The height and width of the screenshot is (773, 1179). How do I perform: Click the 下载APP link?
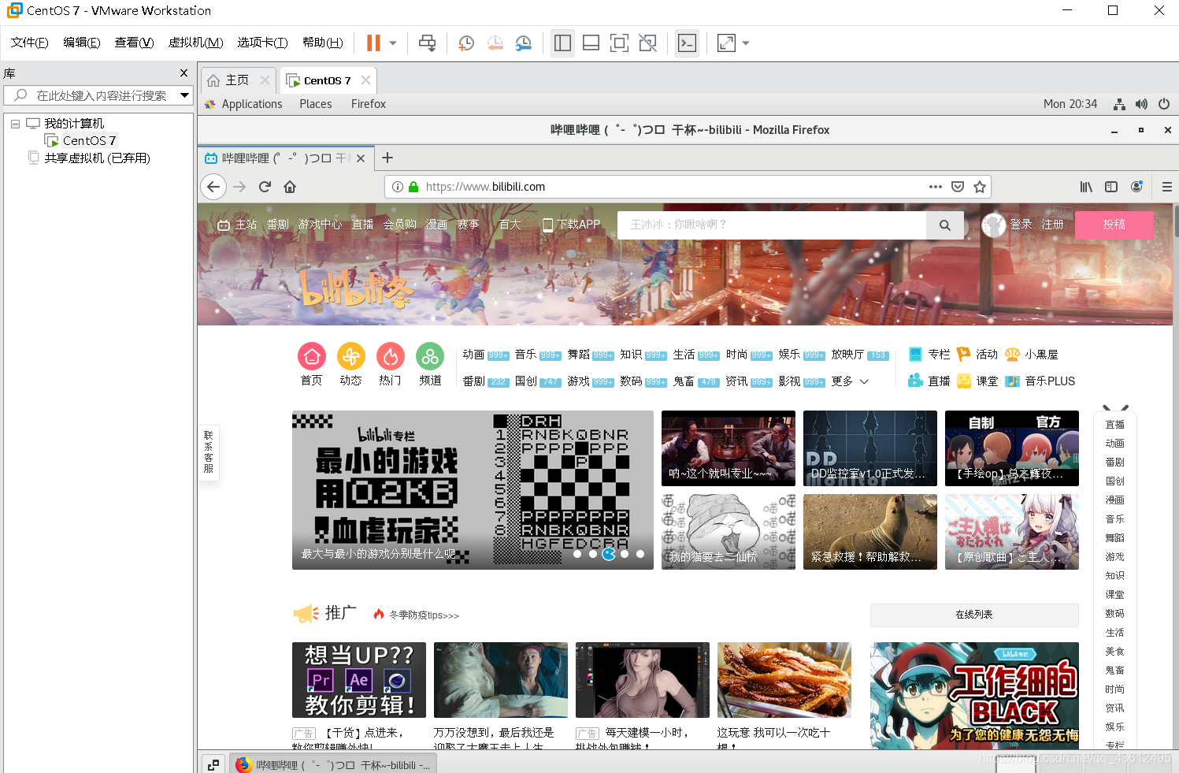click(x=571, y=225)
